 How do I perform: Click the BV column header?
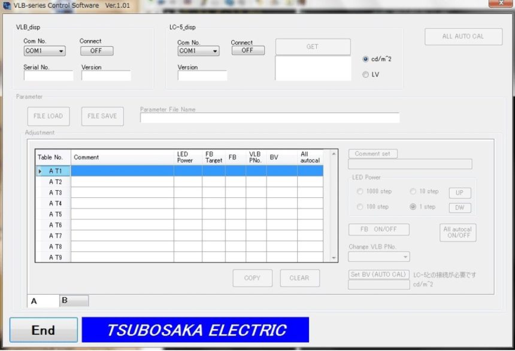(x=282, y=157)
